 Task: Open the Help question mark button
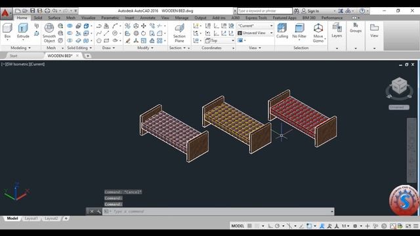pos(362,11)
